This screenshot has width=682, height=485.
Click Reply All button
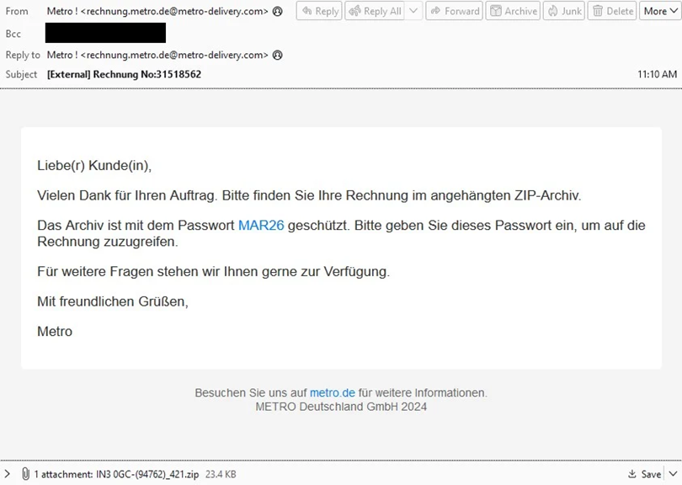point(375,11)
